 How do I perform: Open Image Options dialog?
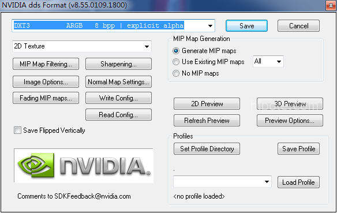[x=46, y=81]
